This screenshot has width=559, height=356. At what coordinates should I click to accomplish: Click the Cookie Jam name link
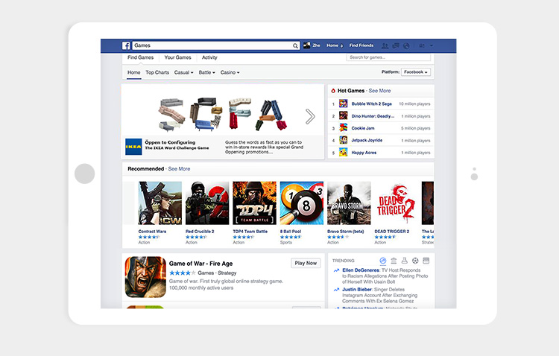363,128
